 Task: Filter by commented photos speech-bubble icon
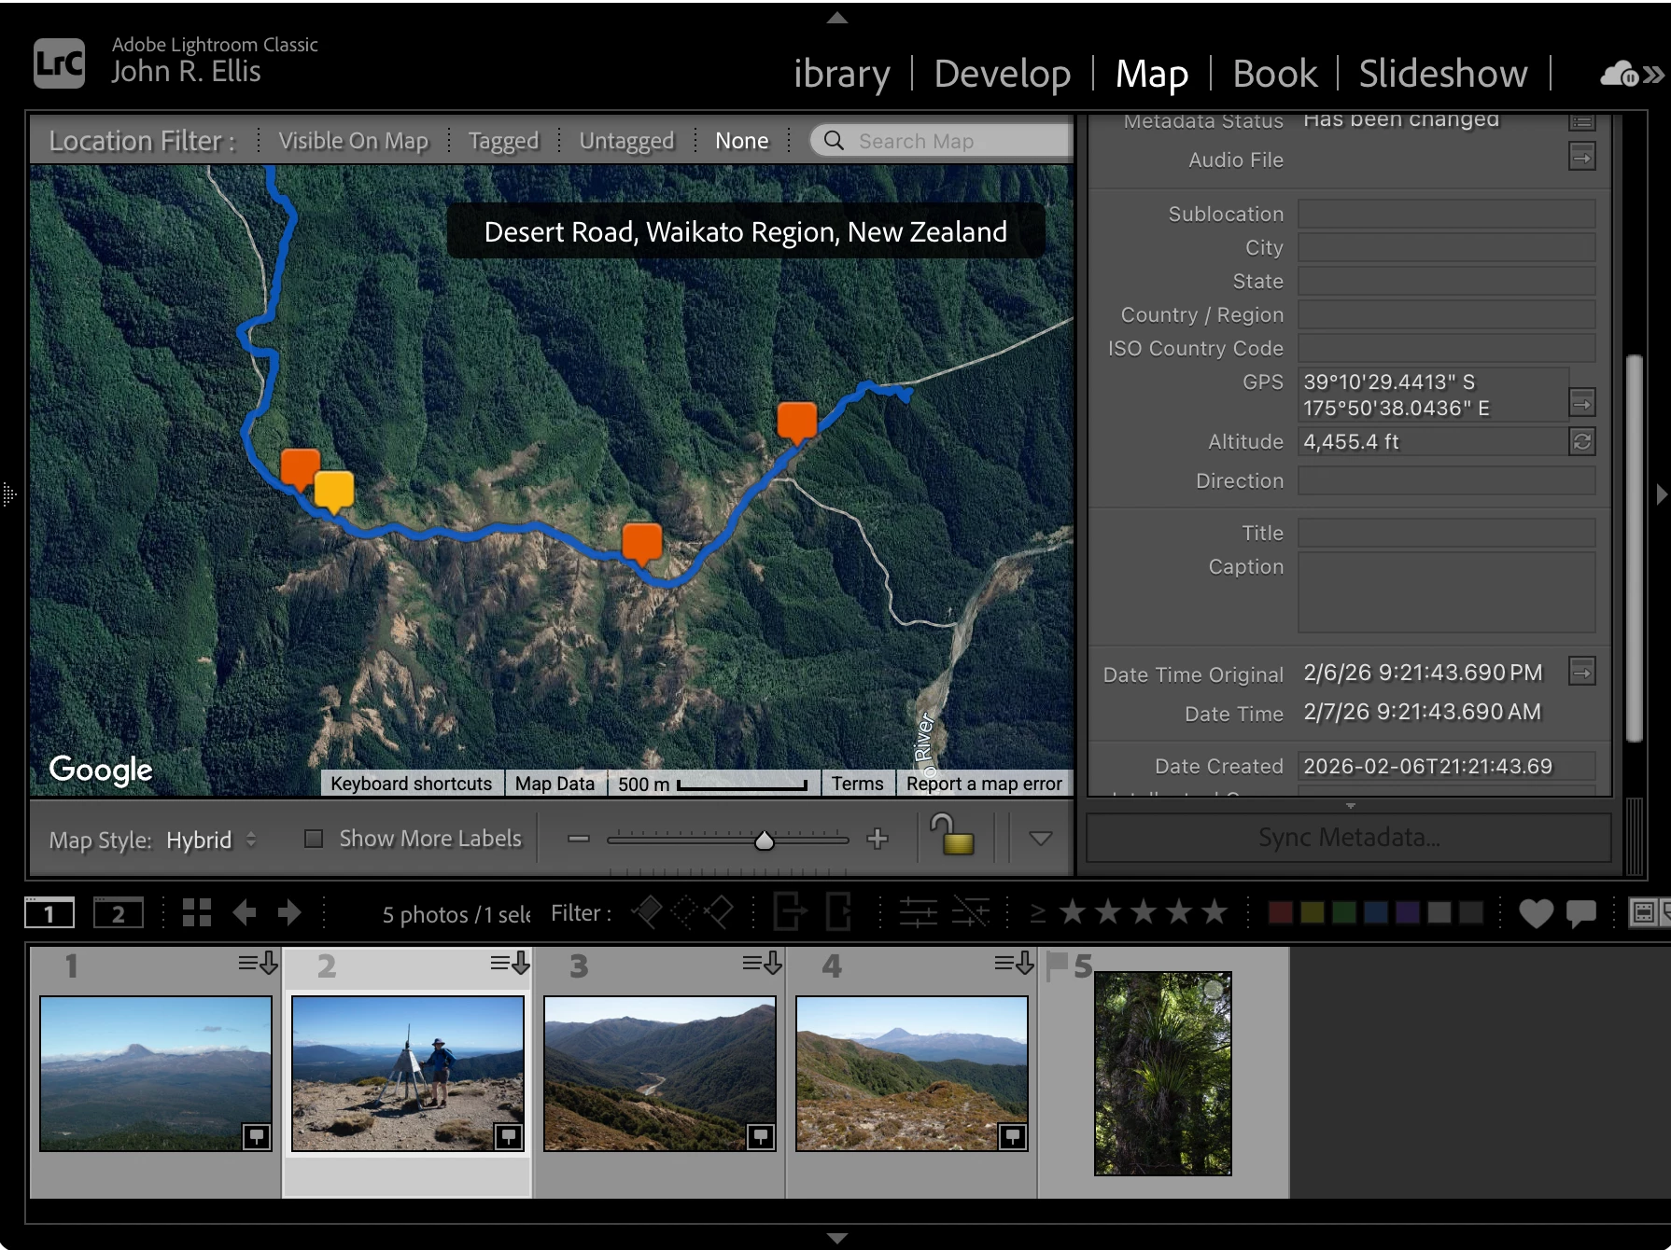[x=1581, y=913]
